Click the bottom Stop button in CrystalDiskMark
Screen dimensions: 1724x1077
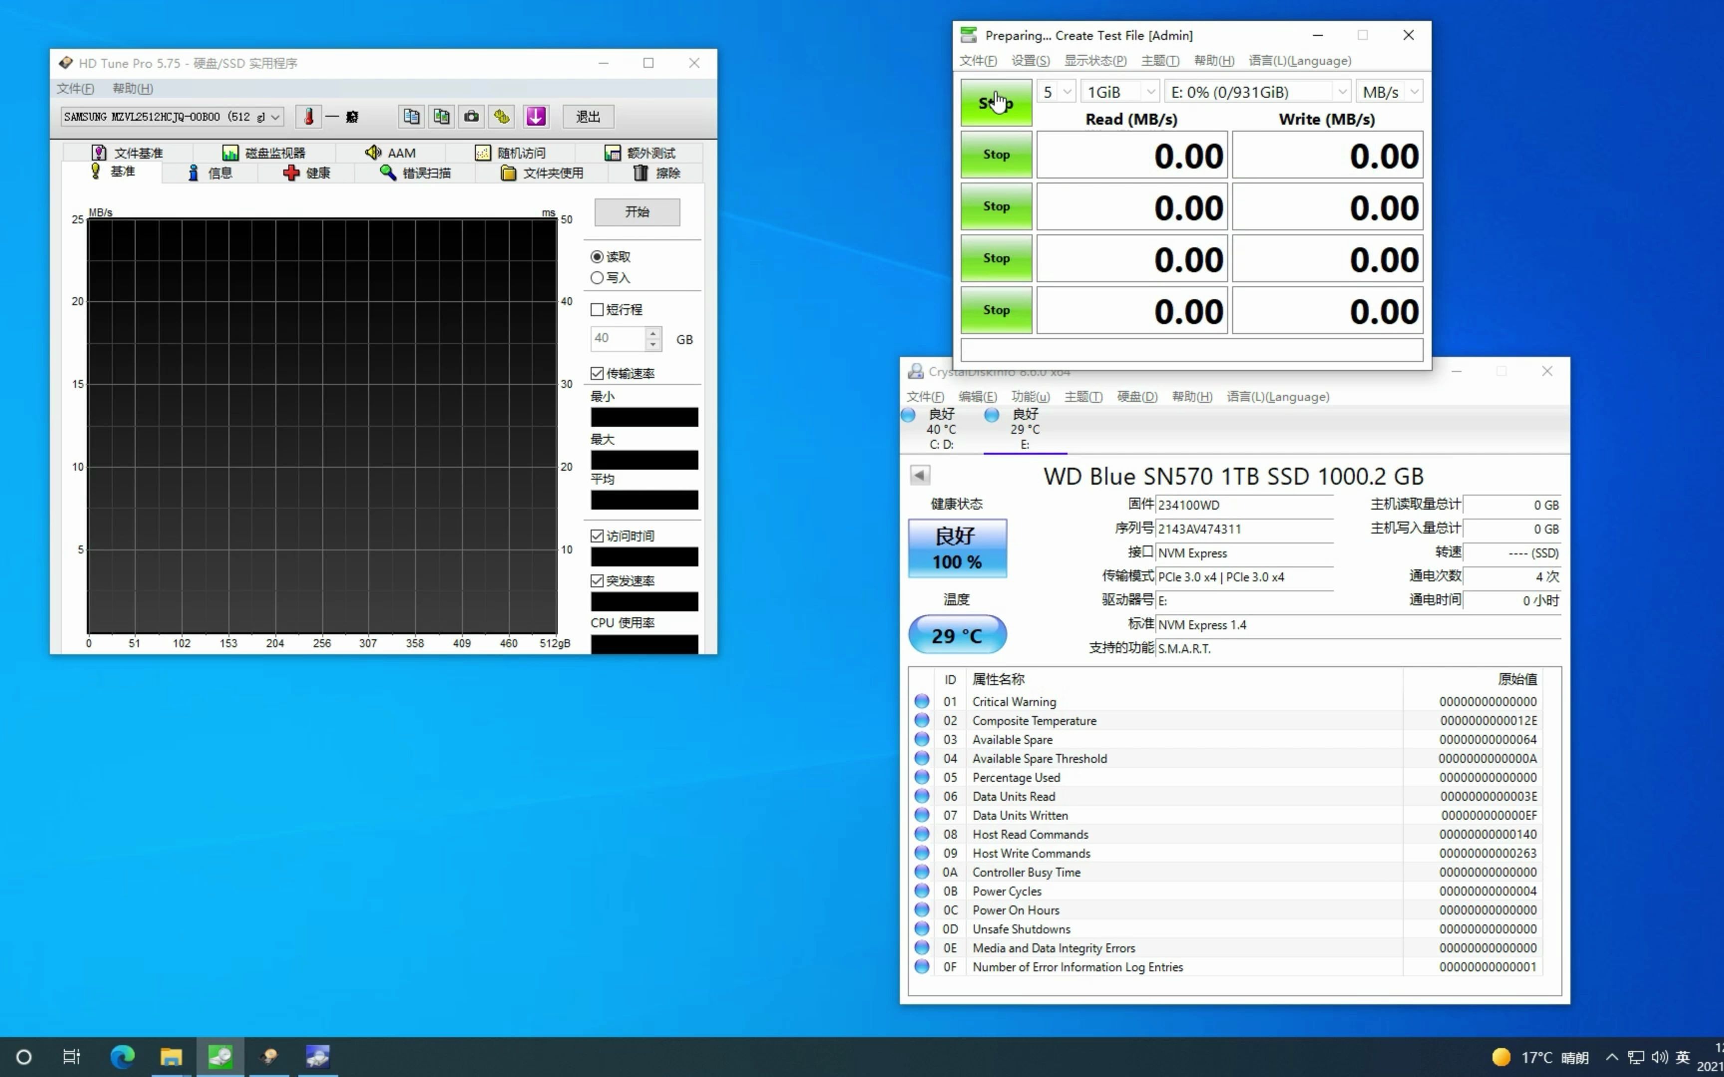[x=996, y=310]
